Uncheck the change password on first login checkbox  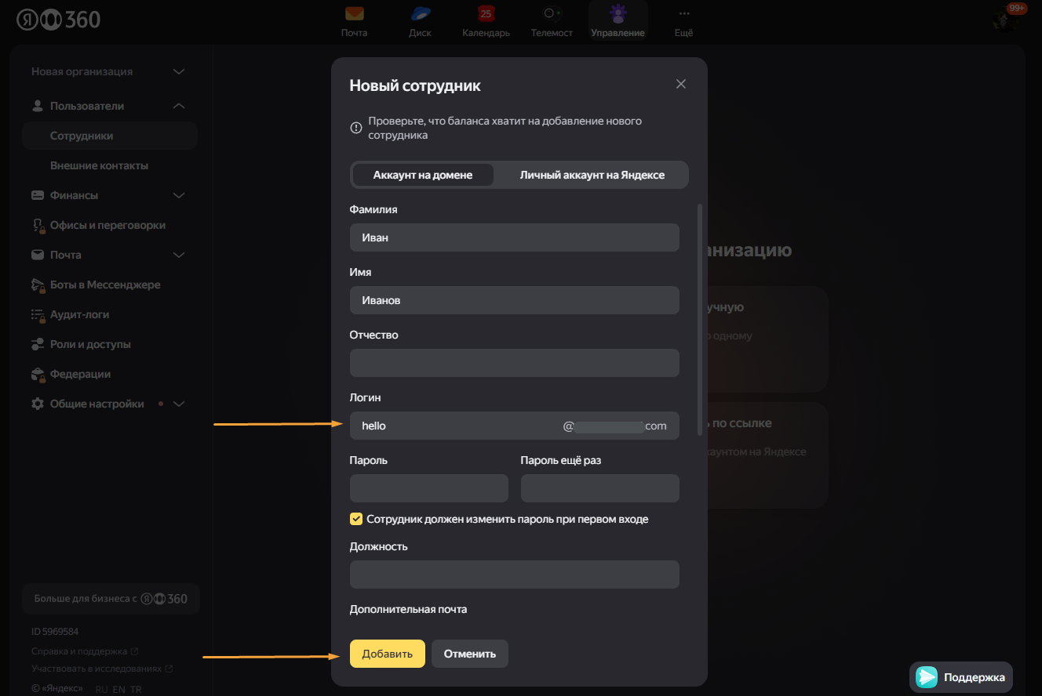click(x=356, y=519)
